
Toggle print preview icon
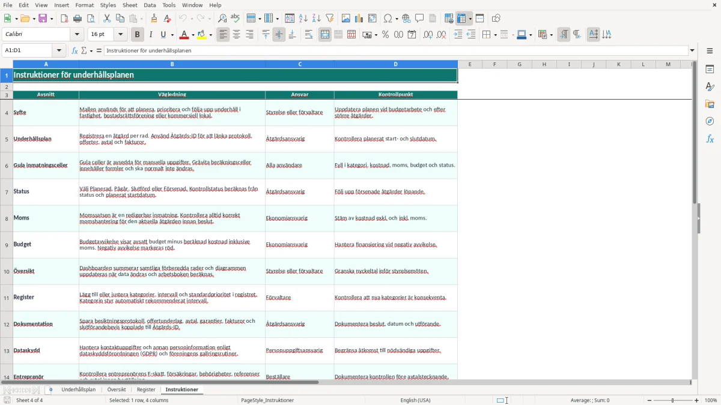[x=91, y=19]
